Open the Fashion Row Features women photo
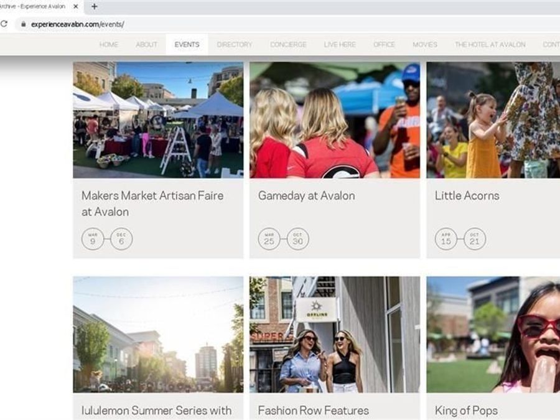560x420 pixels. tap(335, 334)
